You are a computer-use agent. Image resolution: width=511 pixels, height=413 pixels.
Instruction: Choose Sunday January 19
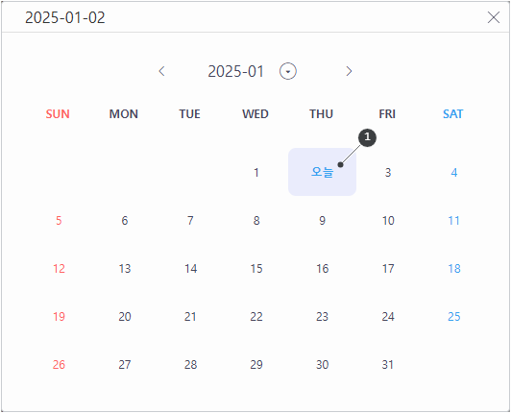pos(59,316)
